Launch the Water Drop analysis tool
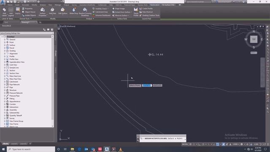 tap(74, 11)
